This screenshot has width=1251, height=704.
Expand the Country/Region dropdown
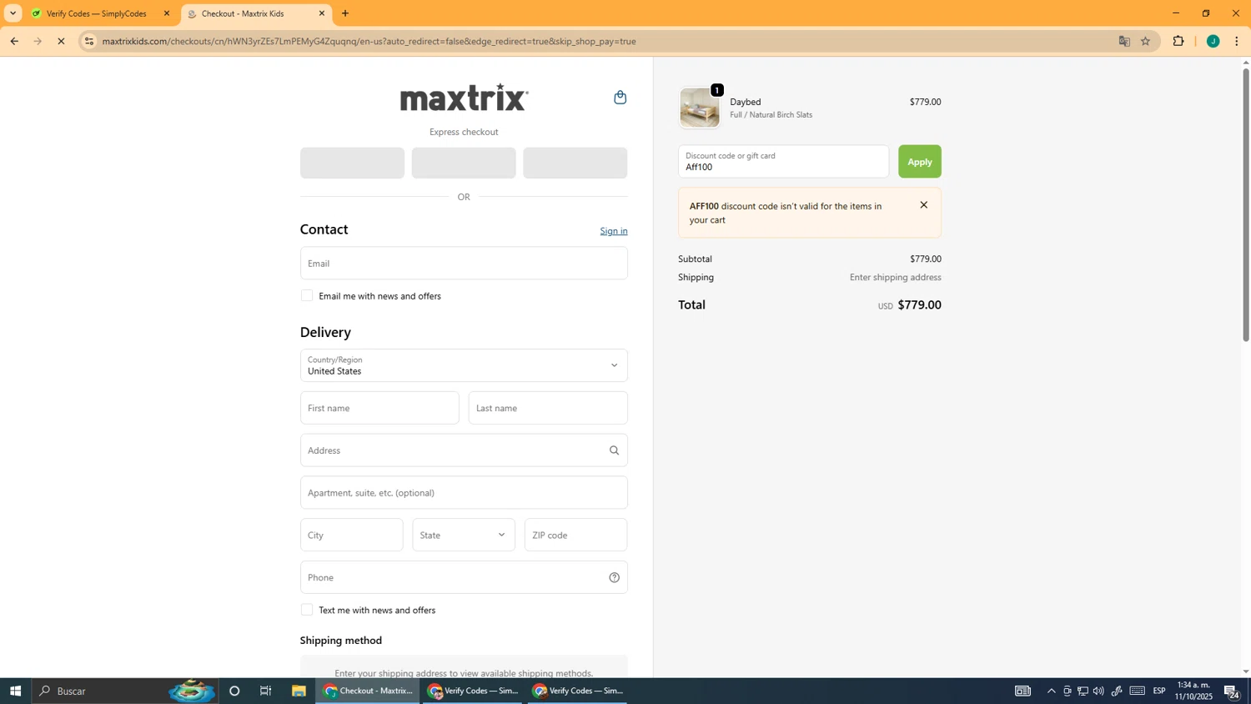tap(464, 365)
